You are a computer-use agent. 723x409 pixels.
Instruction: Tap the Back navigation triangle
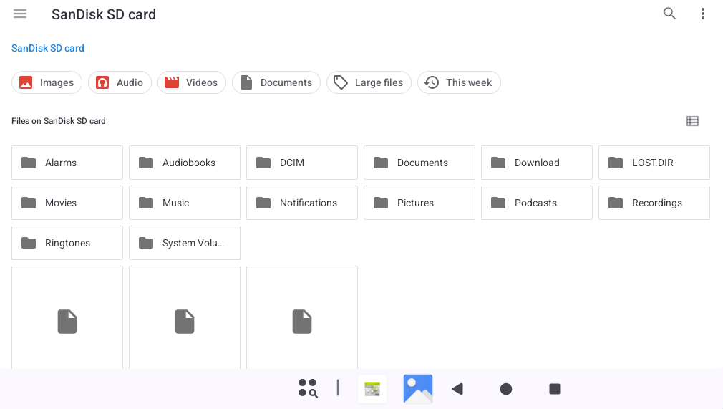pyautogui.click(x=457, y=389)
